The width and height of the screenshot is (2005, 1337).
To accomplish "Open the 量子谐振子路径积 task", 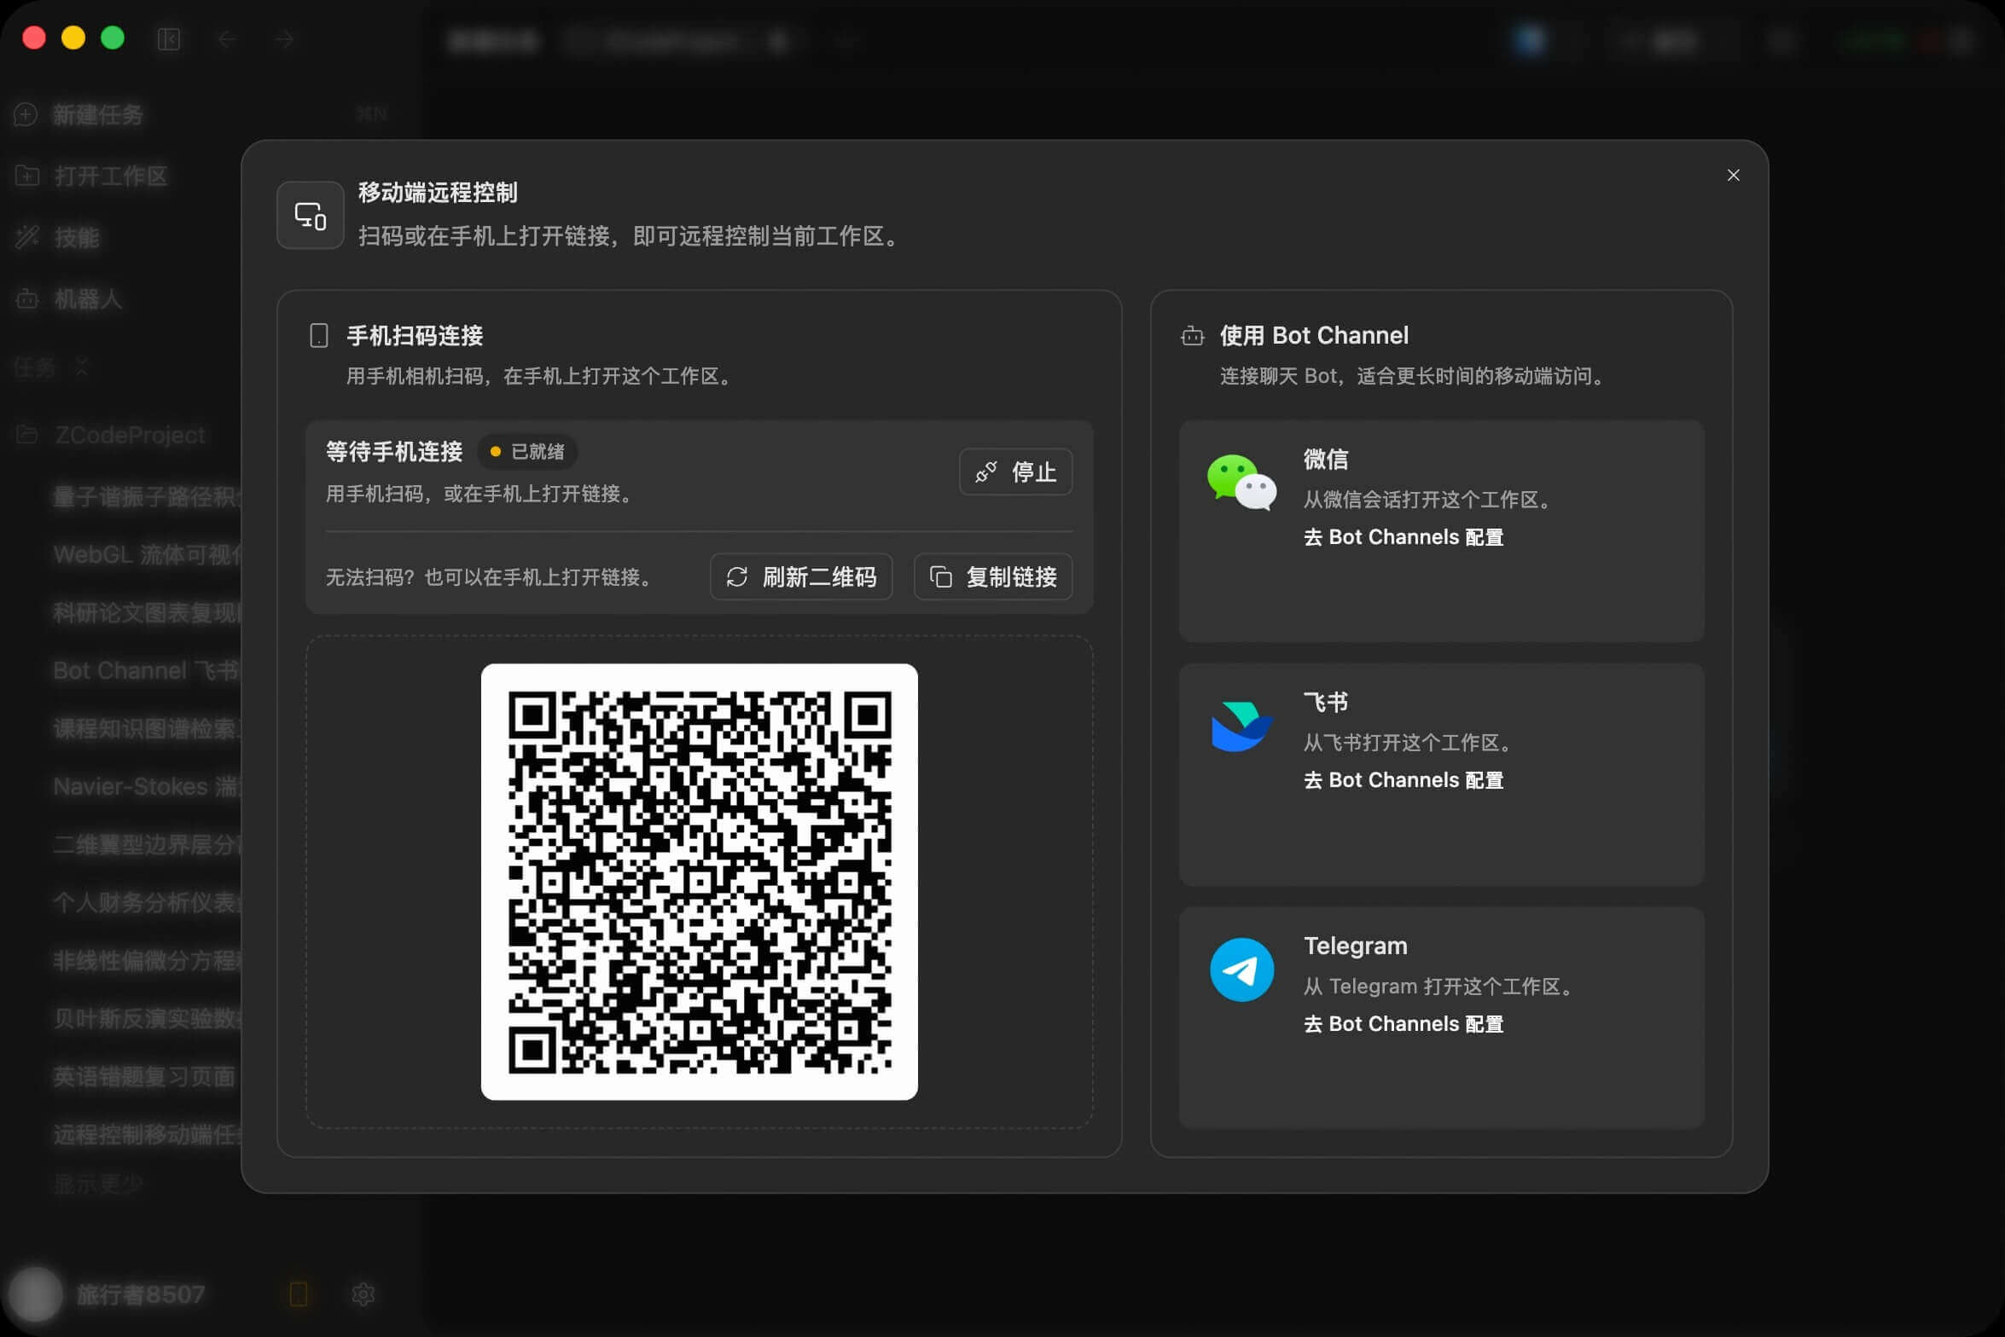I will click(x=147, y=496).
